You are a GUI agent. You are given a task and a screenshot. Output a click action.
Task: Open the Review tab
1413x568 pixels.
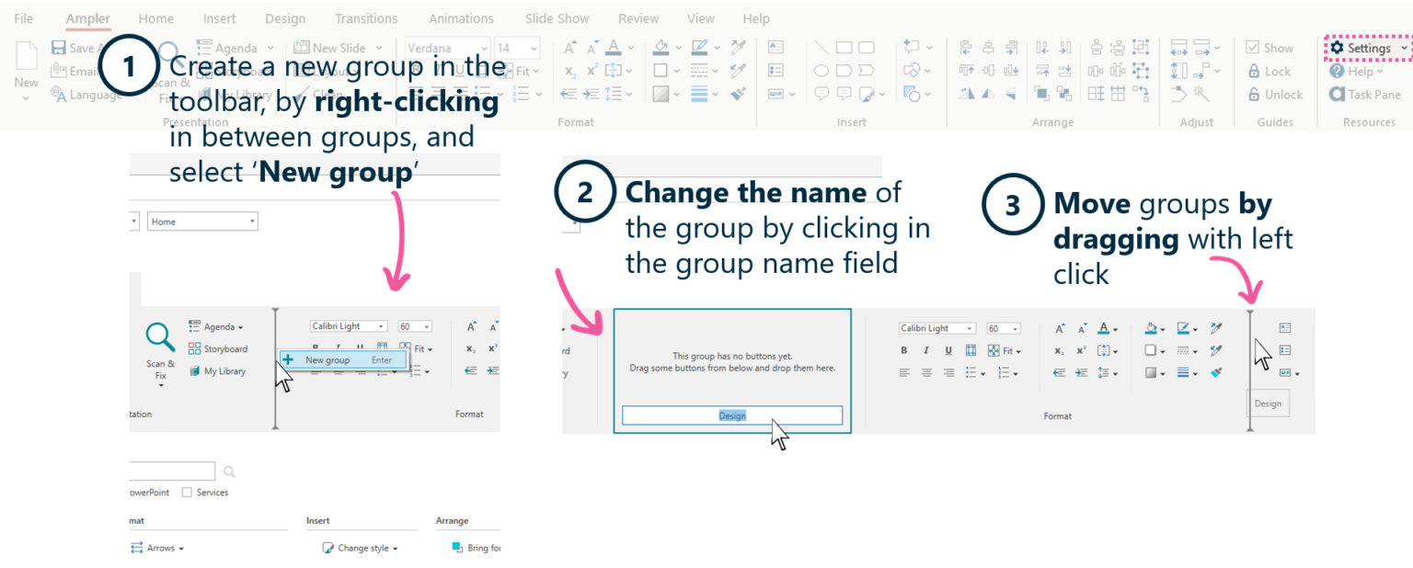pos(638,17)
